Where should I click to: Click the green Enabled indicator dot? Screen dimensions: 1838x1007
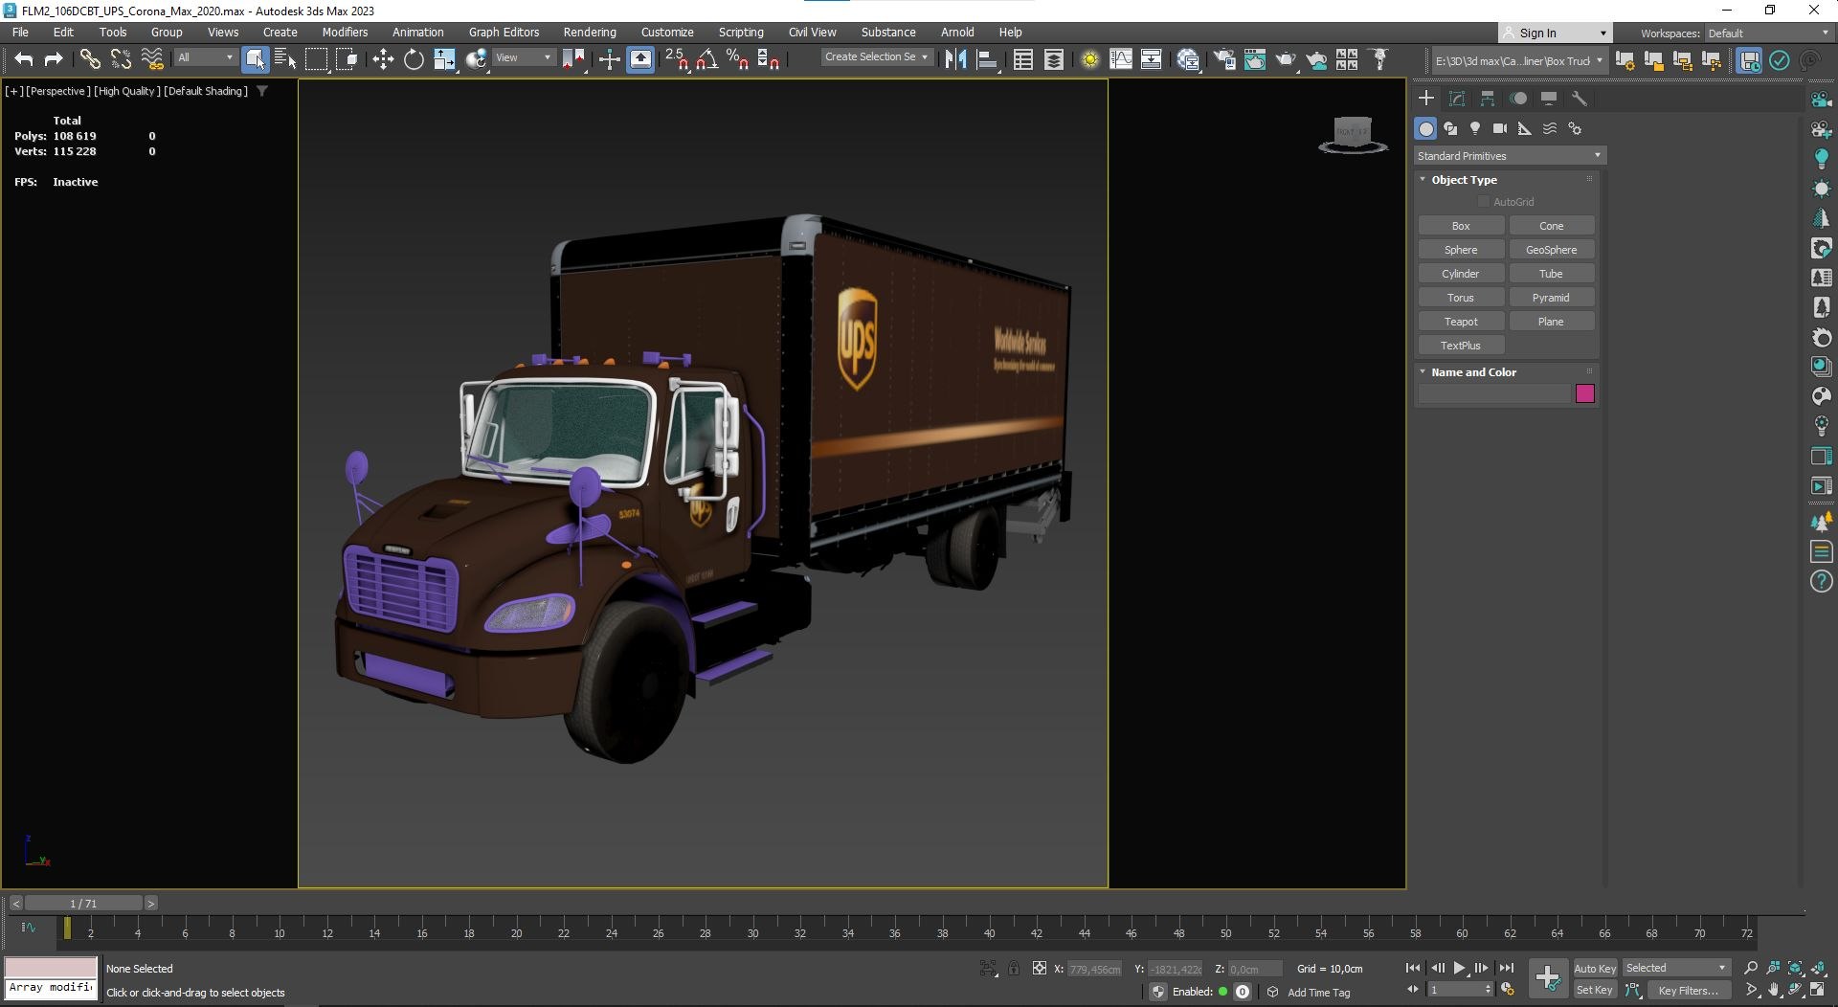[x=1222, y=992]
